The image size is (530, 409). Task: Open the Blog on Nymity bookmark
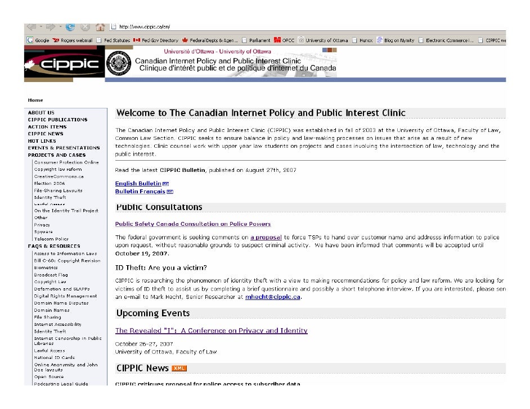(x=396, y=40)
